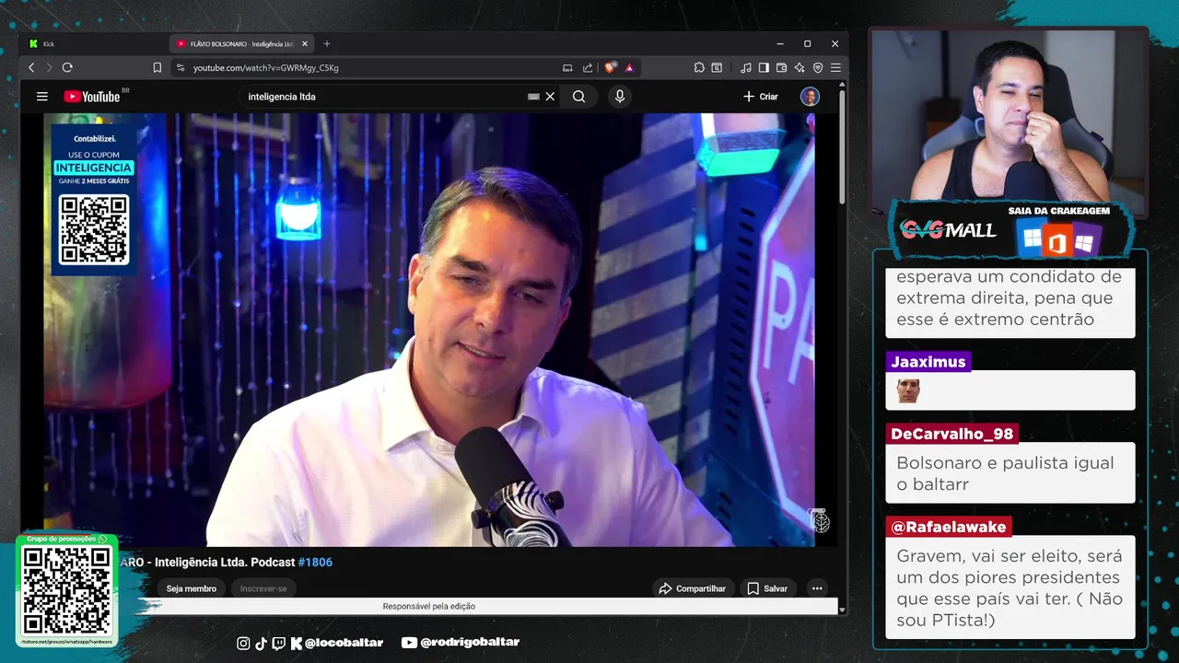This screenshot has width=1179, height=663.
Task: Reload the YouTube page
Action: click(67, 67)
